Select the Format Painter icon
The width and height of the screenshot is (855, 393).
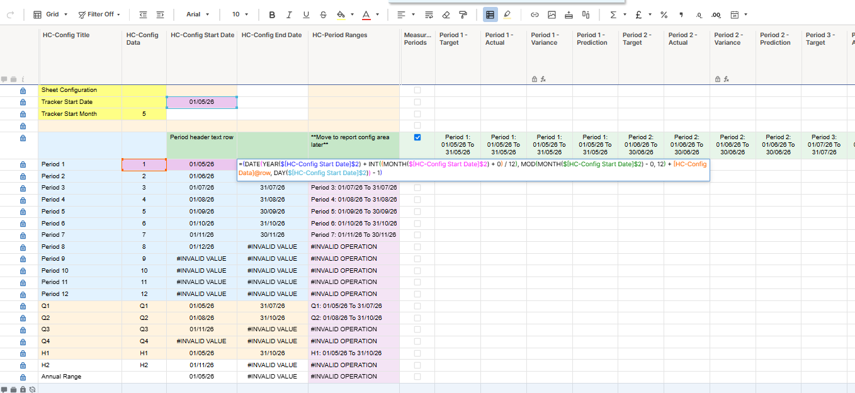[x=463, y=14]
